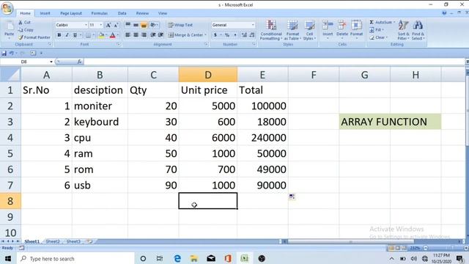The width and height of the screenshot is (469, 264).
Task: Select row 8 header
Action: point(10,201)
